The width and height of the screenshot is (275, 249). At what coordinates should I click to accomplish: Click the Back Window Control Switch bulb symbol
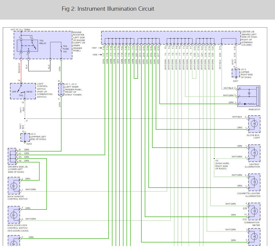pos(14,186)
